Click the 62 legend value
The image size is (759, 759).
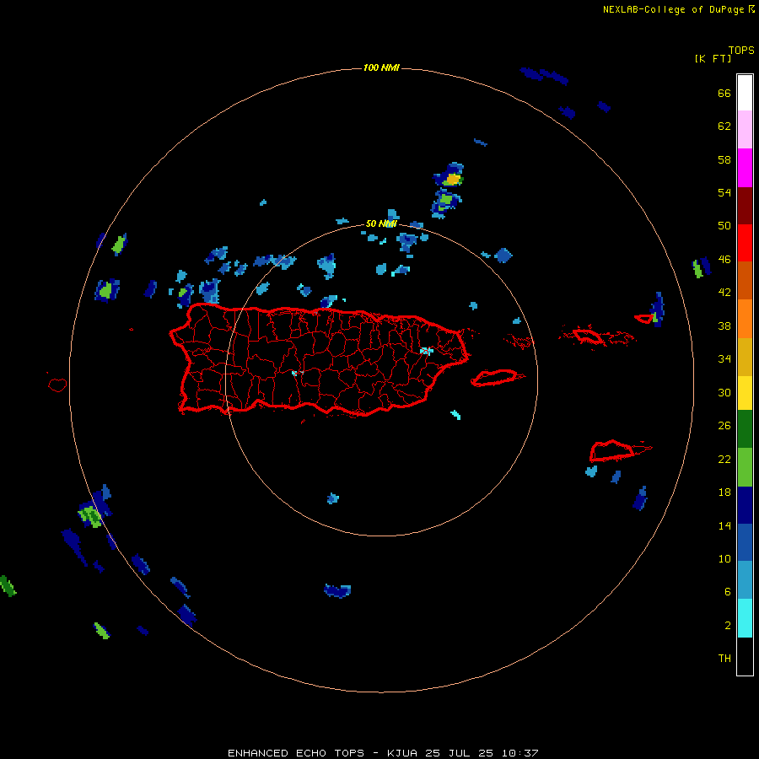pyautogui.click(x=724, y=126)
